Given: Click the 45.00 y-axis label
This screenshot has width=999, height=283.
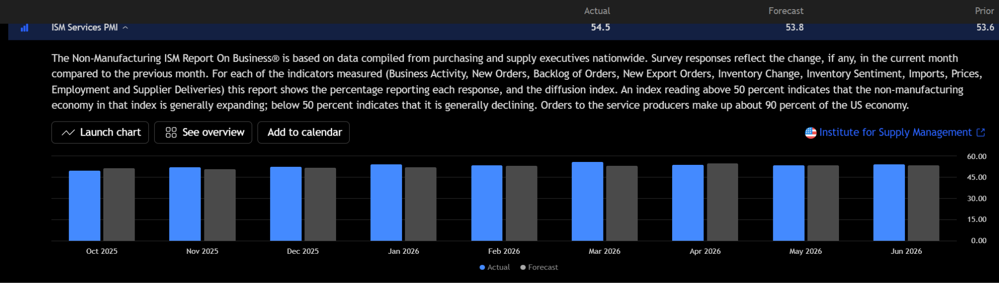Looking at the screenshot, I should point(977,177).
